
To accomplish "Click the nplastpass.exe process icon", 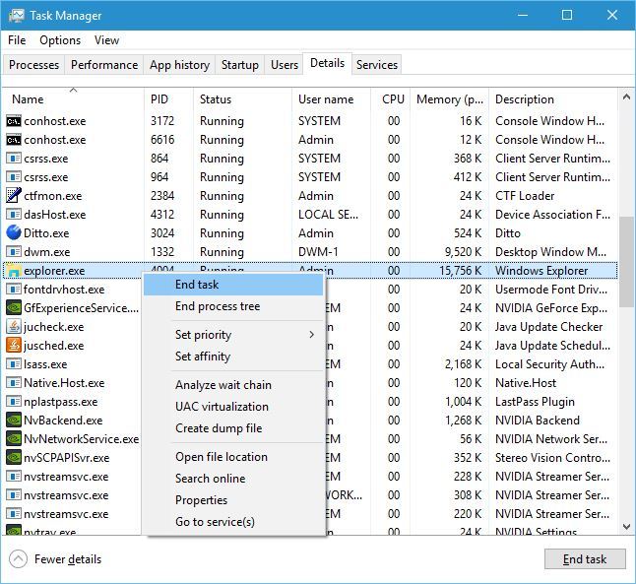I will [14, 402].
